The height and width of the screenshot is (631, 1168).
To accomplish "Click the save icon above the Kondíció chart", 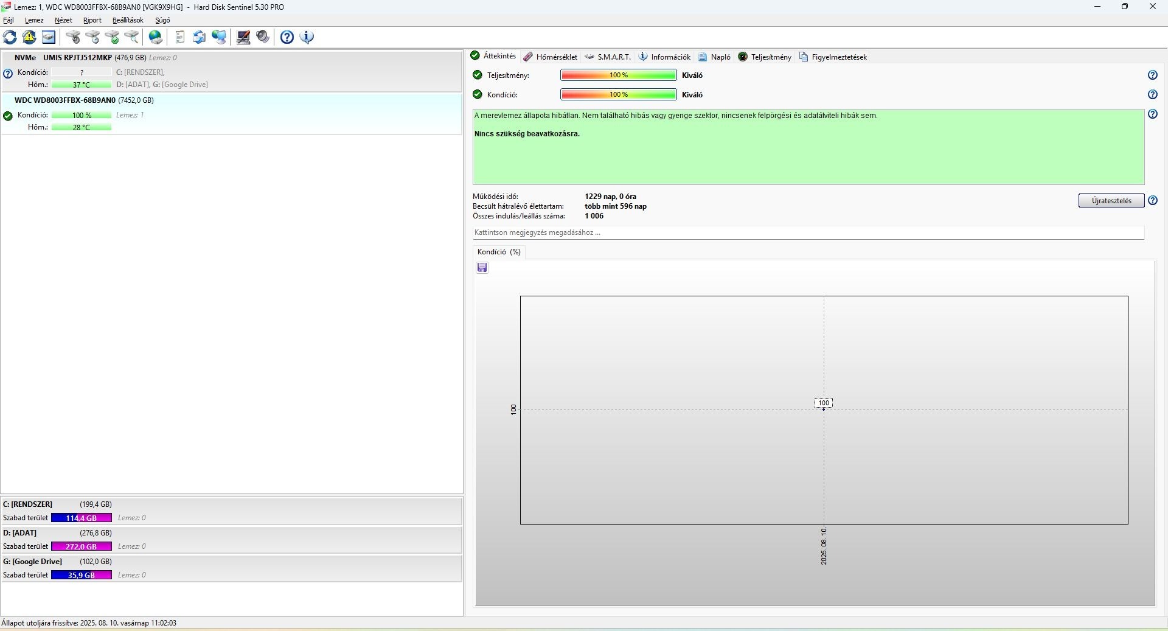I will tap(482, 268).
